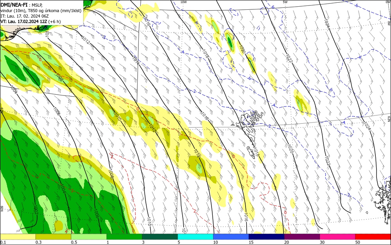Click the olive 0.3 legend color block
The width and height of the screenshot is (391, 245).
coord(53,237)
